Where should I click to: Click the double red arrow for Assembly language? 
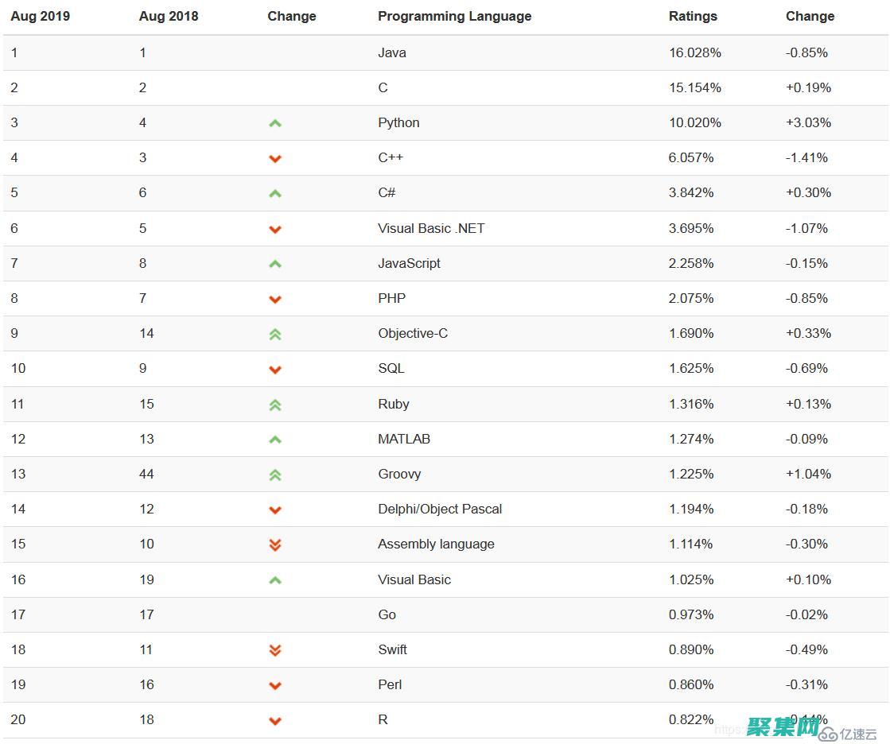point(275,544)
